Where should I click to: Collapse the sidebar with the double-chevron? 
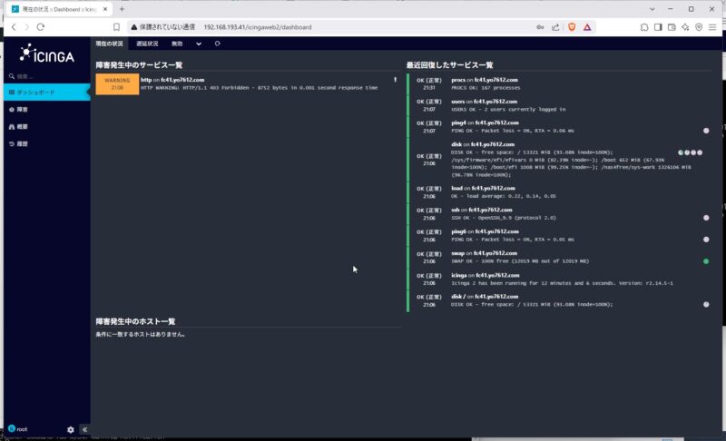coord(84,429)
